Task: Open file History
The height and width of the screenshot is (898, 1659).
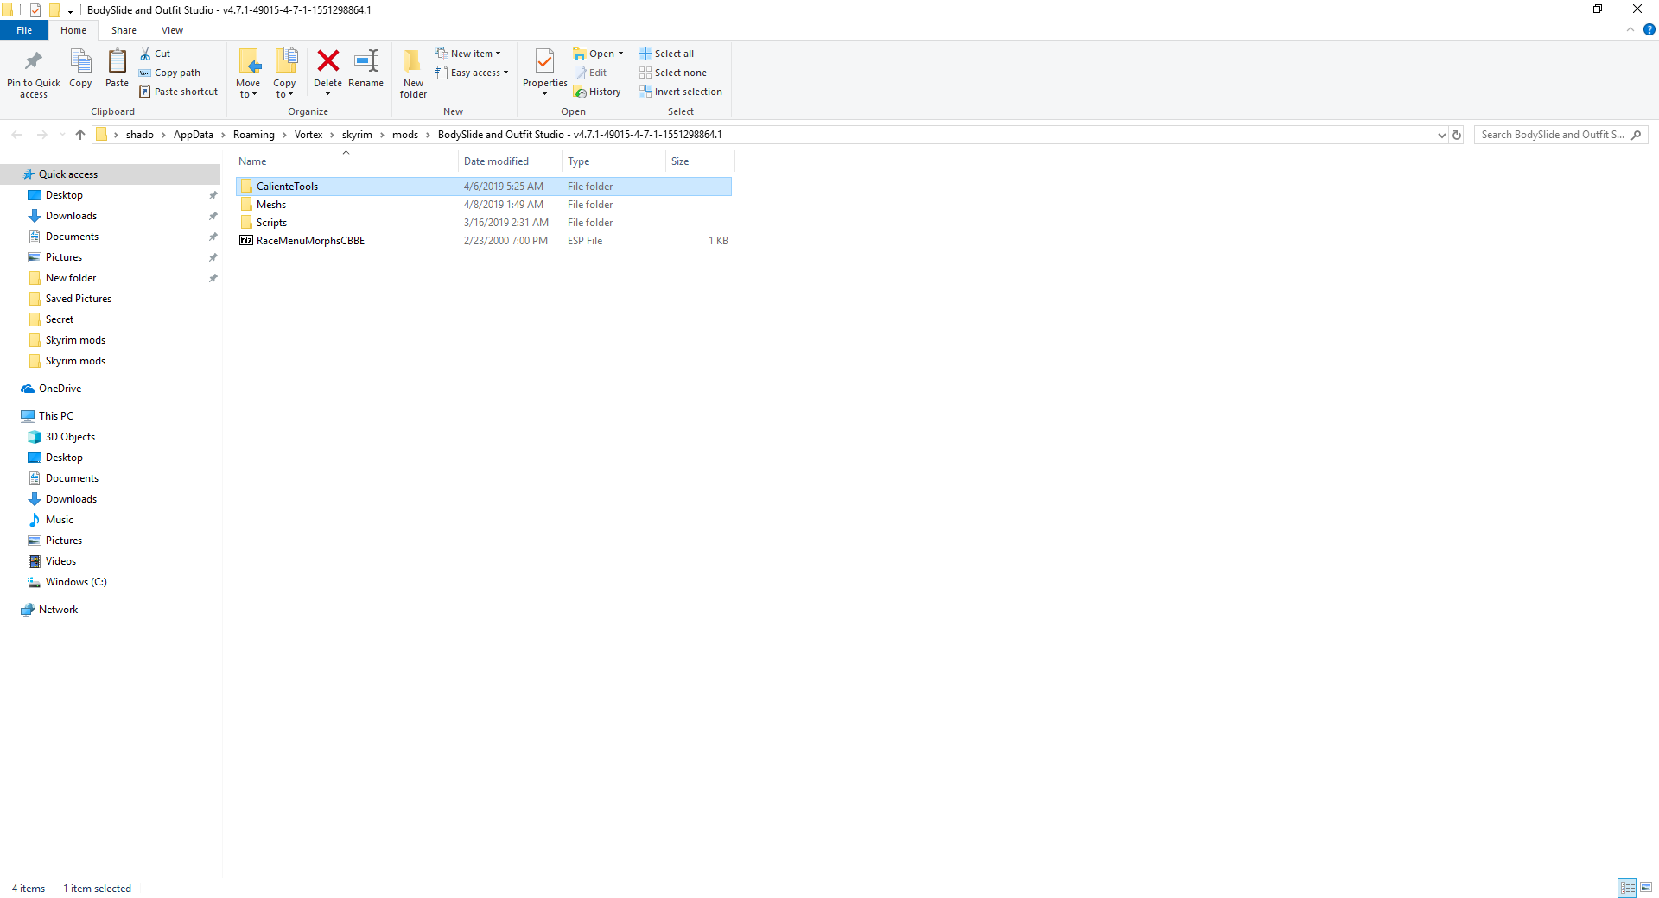Action: point(597,92)
